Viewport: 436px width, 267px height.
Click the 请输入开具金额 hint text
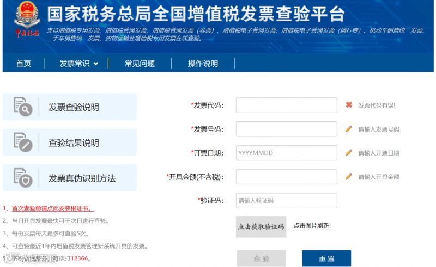[x=379, y=177]
